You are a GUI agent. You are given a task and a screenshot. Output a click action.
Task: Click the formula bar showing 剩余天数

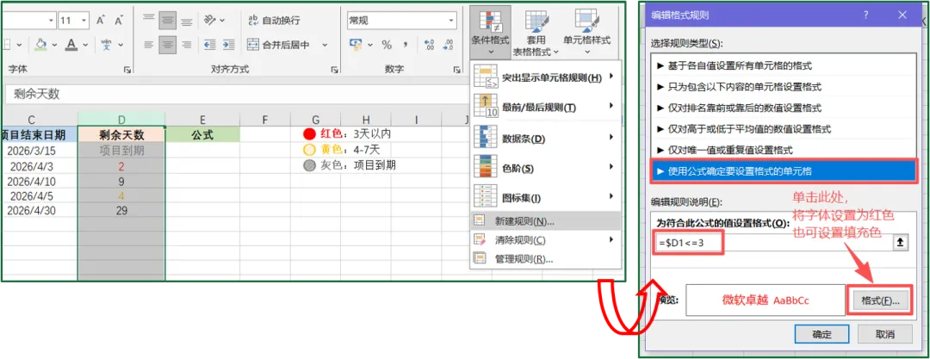tap(238, 94)
